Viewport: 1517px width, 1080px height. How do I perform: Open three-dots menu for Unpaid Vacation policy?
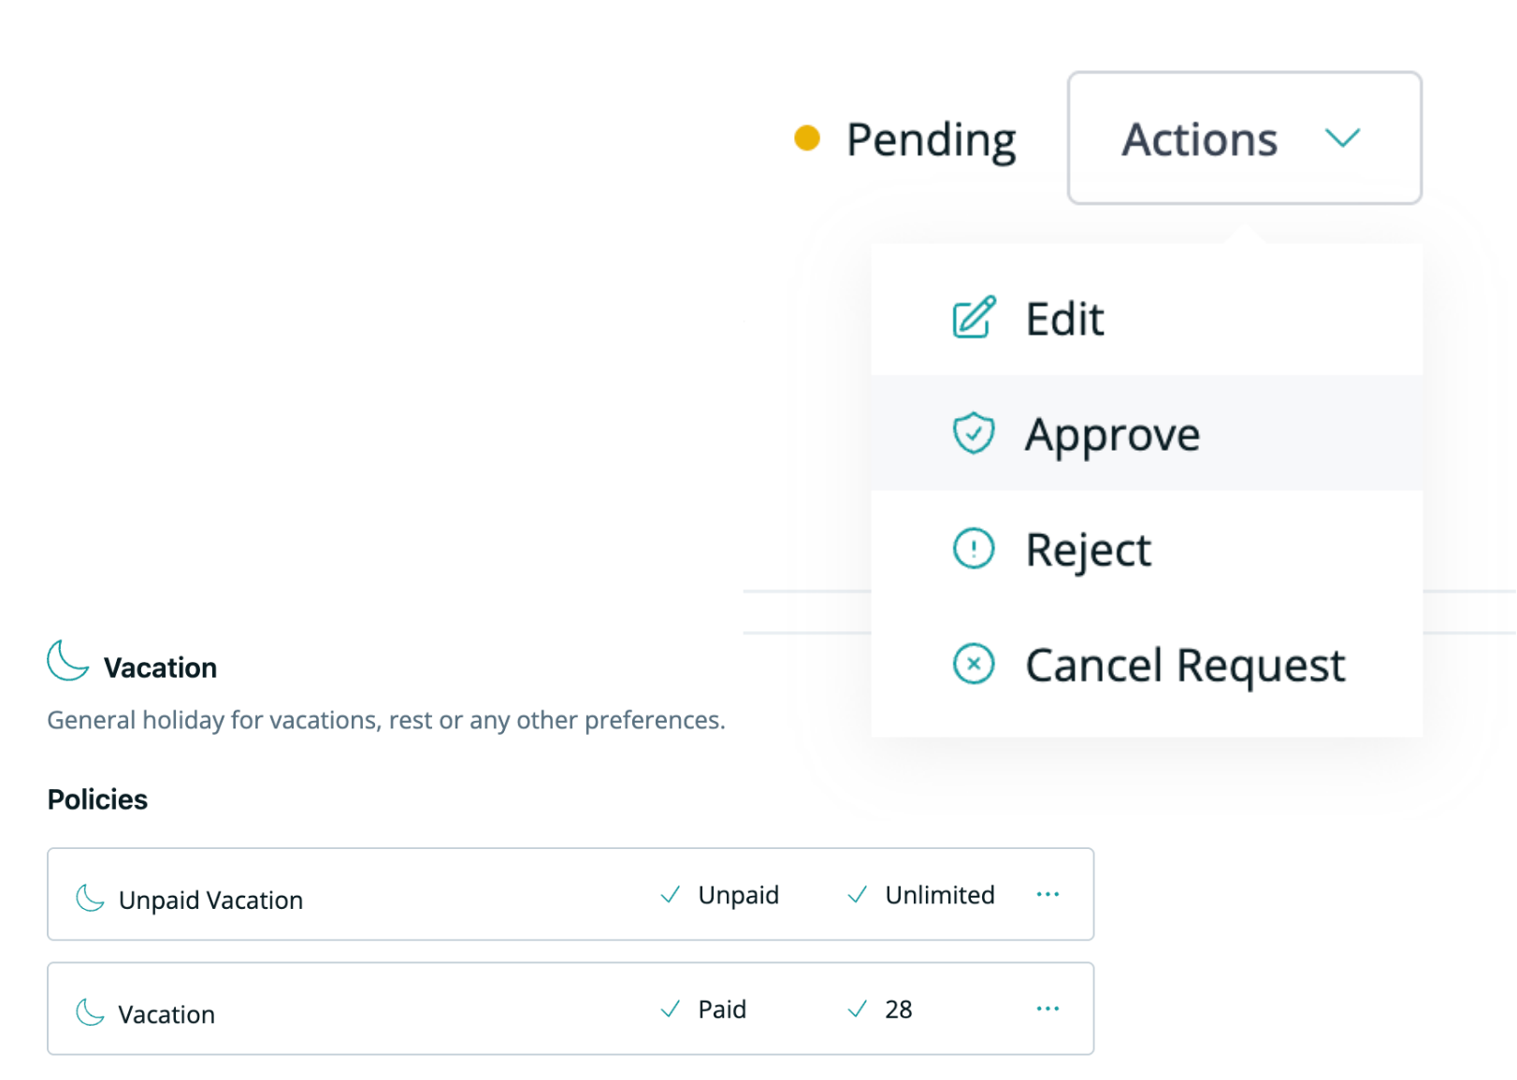click(1047, 895)
